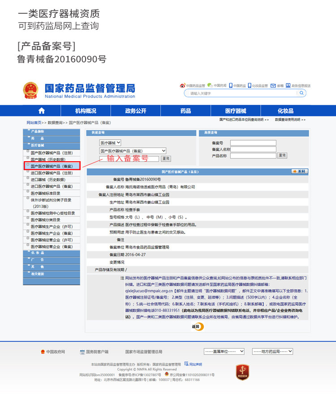Viewport: 336px width, 403px height.
Task: Click the 国家市场监督管理总局 footer link
Action: [144, 352]
